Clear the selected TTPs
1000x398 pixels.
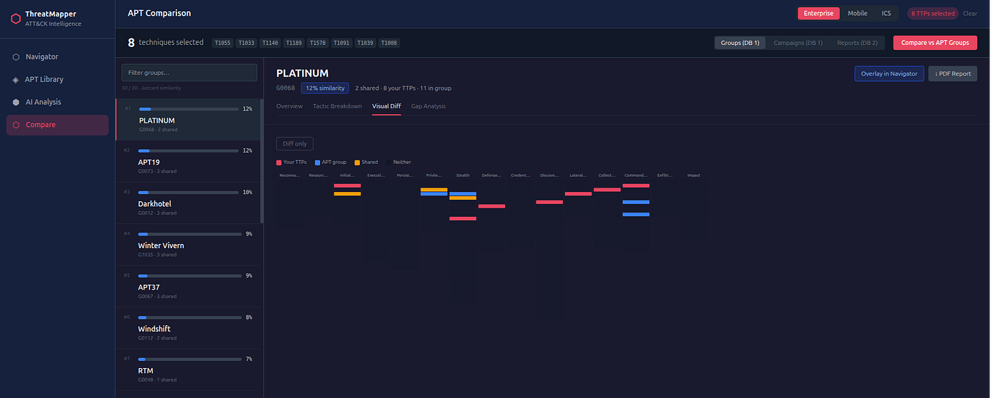[970, 14]
